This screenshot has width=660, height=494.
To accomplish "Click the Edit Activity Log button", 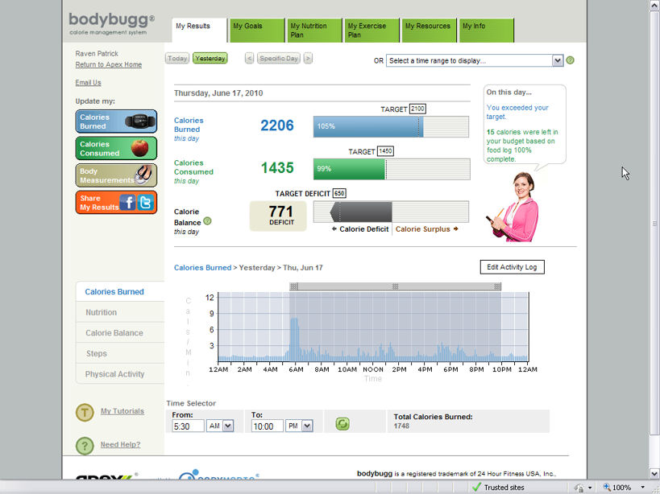I will coord(512,267).
